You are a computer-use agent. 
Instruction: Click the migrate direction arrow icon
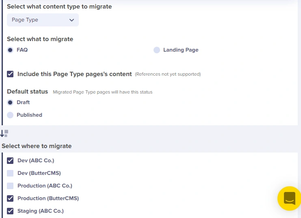point(4,133)
